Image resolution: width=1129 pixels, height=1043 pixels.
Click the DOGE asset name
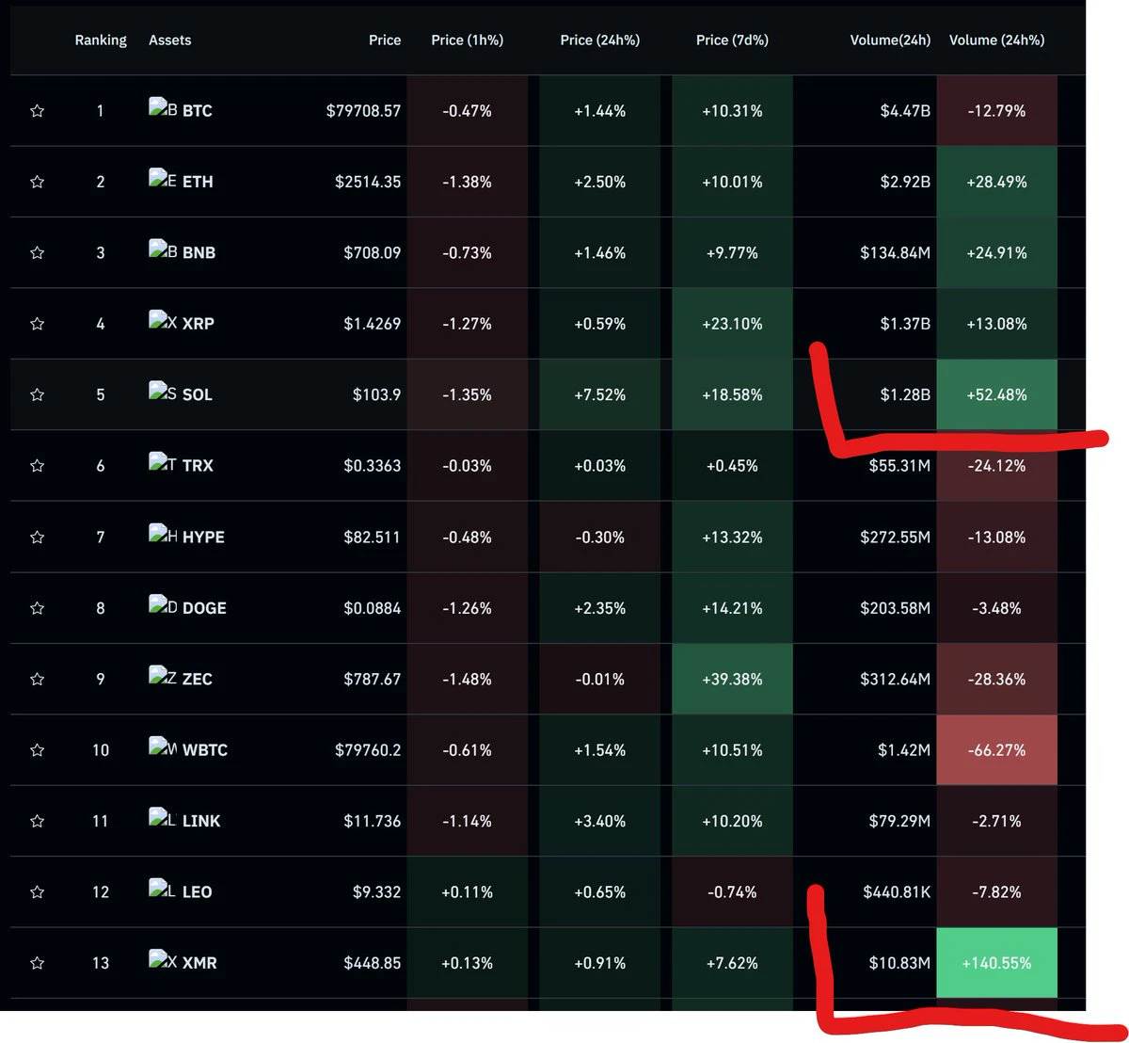[x=204, y=608]
